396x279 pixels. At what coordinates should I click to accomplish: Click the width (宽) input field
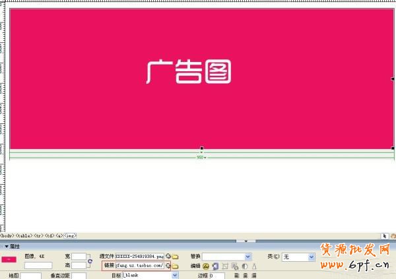79,256
